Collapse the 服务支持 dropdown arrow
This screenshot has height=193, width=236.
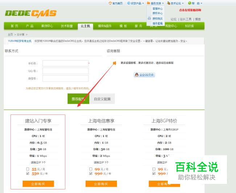[x=163, y=3]
